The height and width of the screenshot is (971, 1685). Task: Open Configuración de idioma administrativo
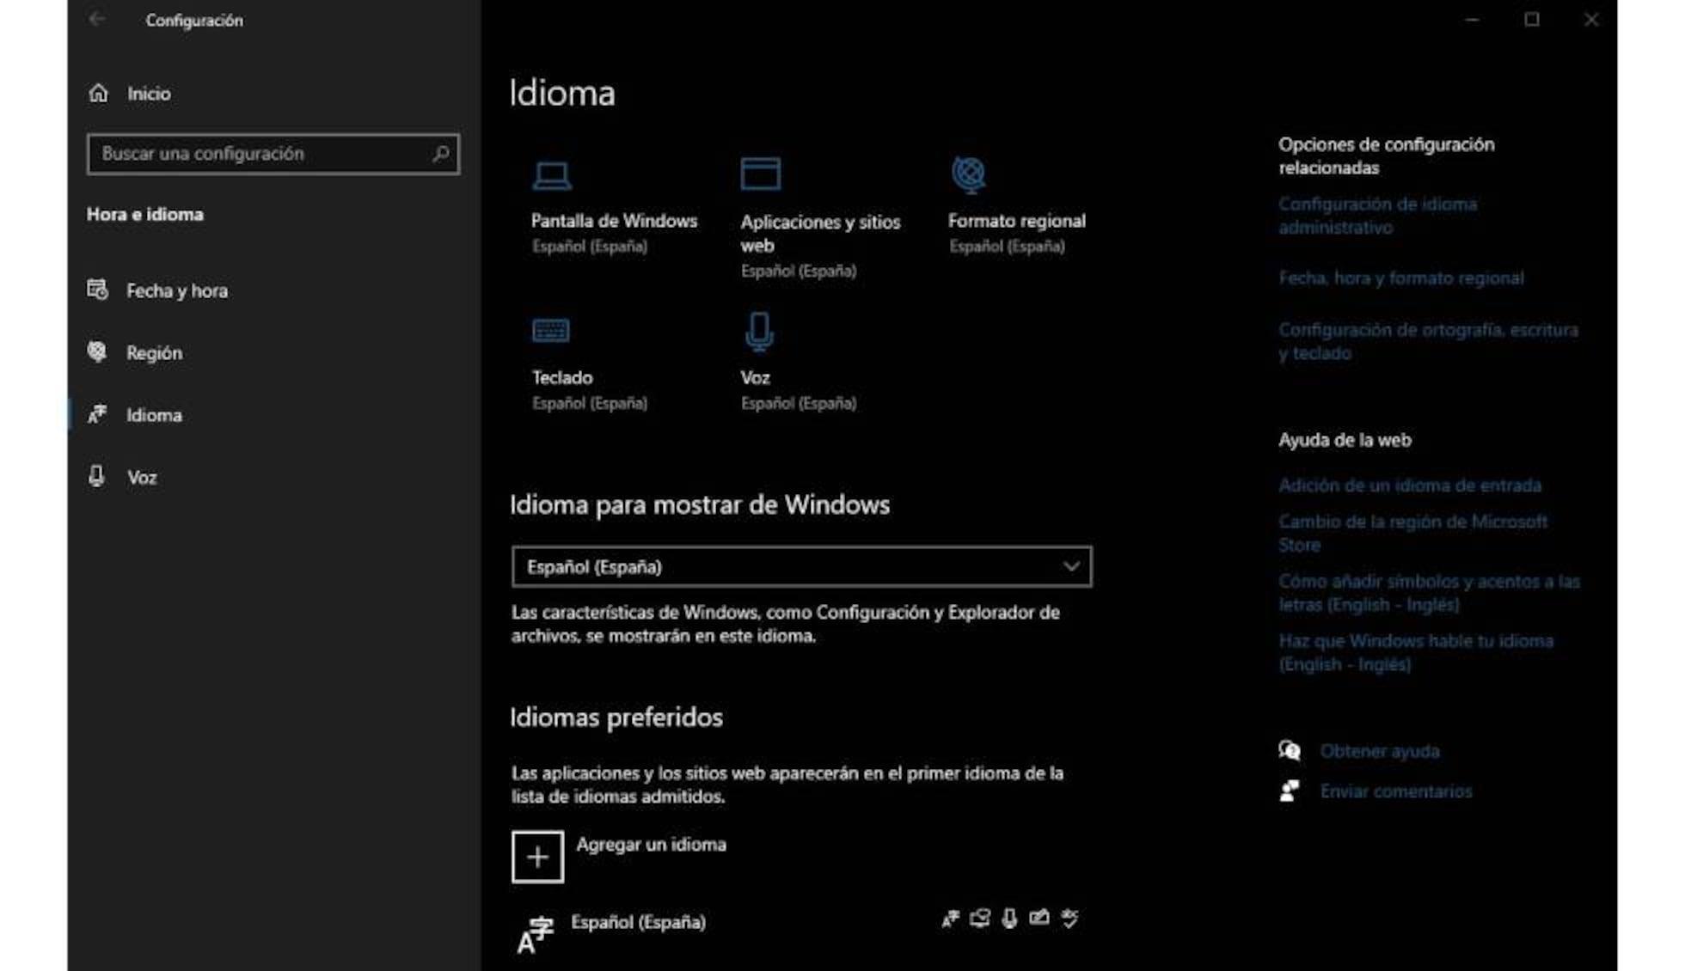tap(1377, 216)
